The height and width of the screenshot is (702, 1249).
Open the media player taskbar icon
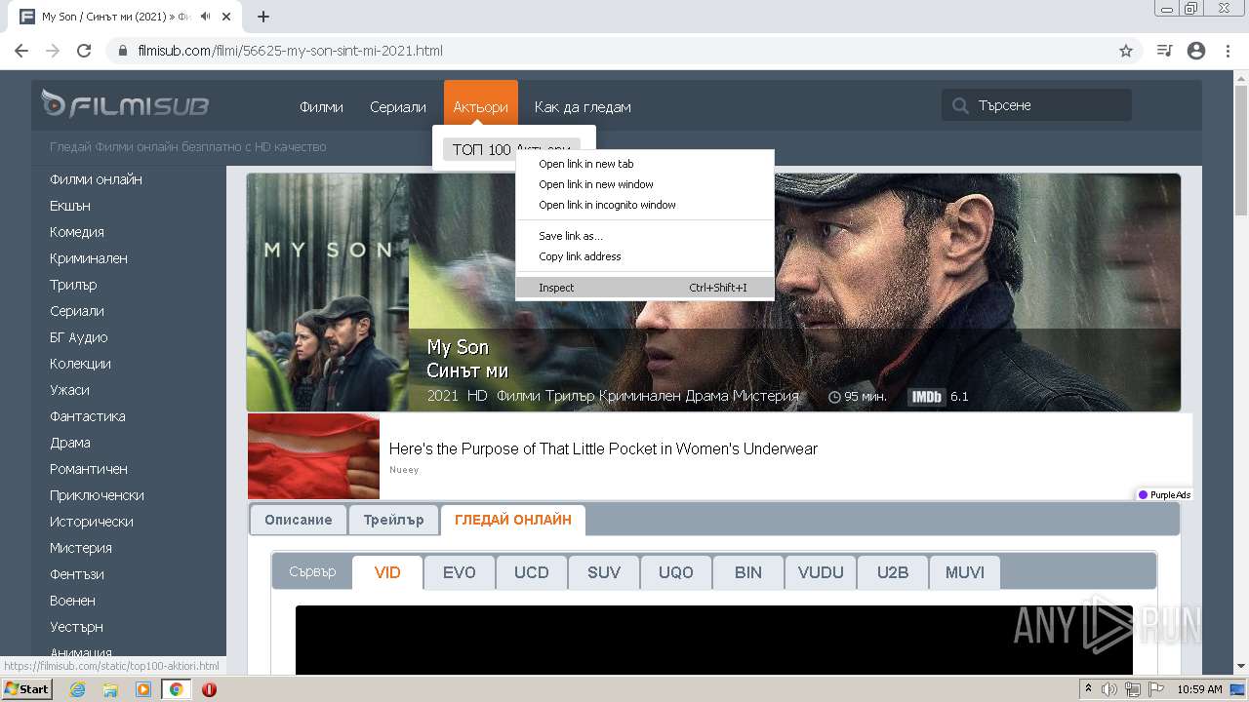143,689
